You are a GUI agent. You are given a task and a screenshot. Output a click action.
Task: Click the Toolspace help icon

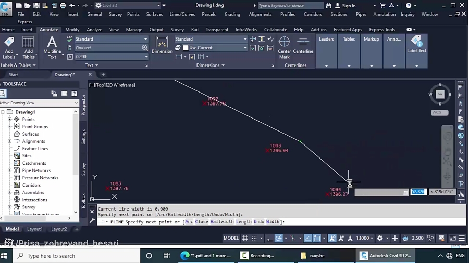coord(74,94)
